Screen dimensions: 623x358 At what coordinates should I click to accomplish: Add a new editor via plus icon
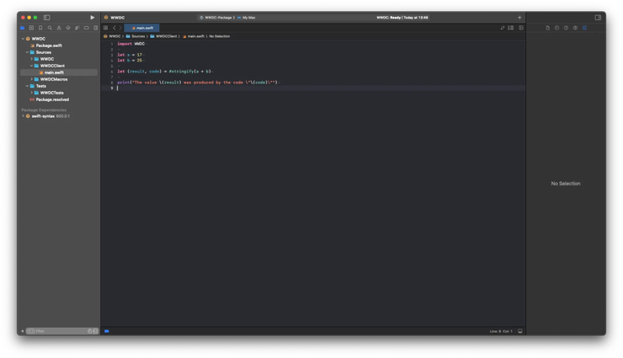pyautogui.click(x=519, y=18)
